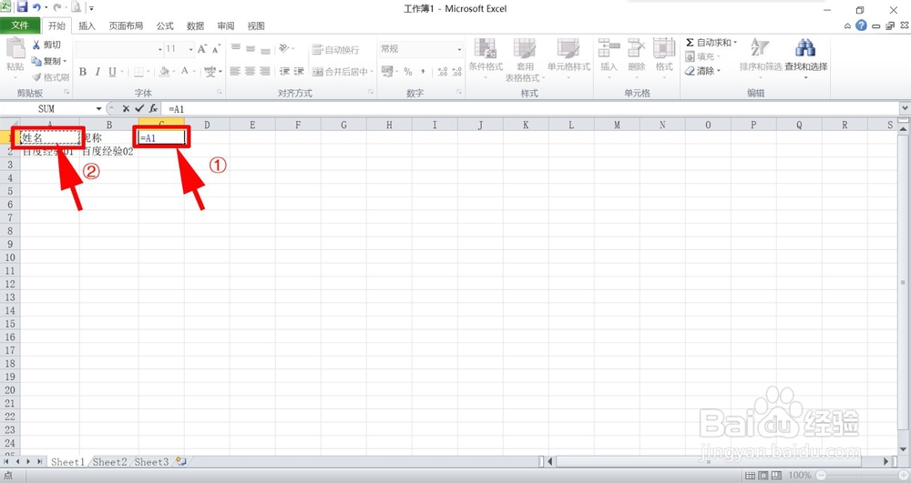Click the fill color bucket icon
This screenshot has height=483, width=911.
(x=164, y=71)
